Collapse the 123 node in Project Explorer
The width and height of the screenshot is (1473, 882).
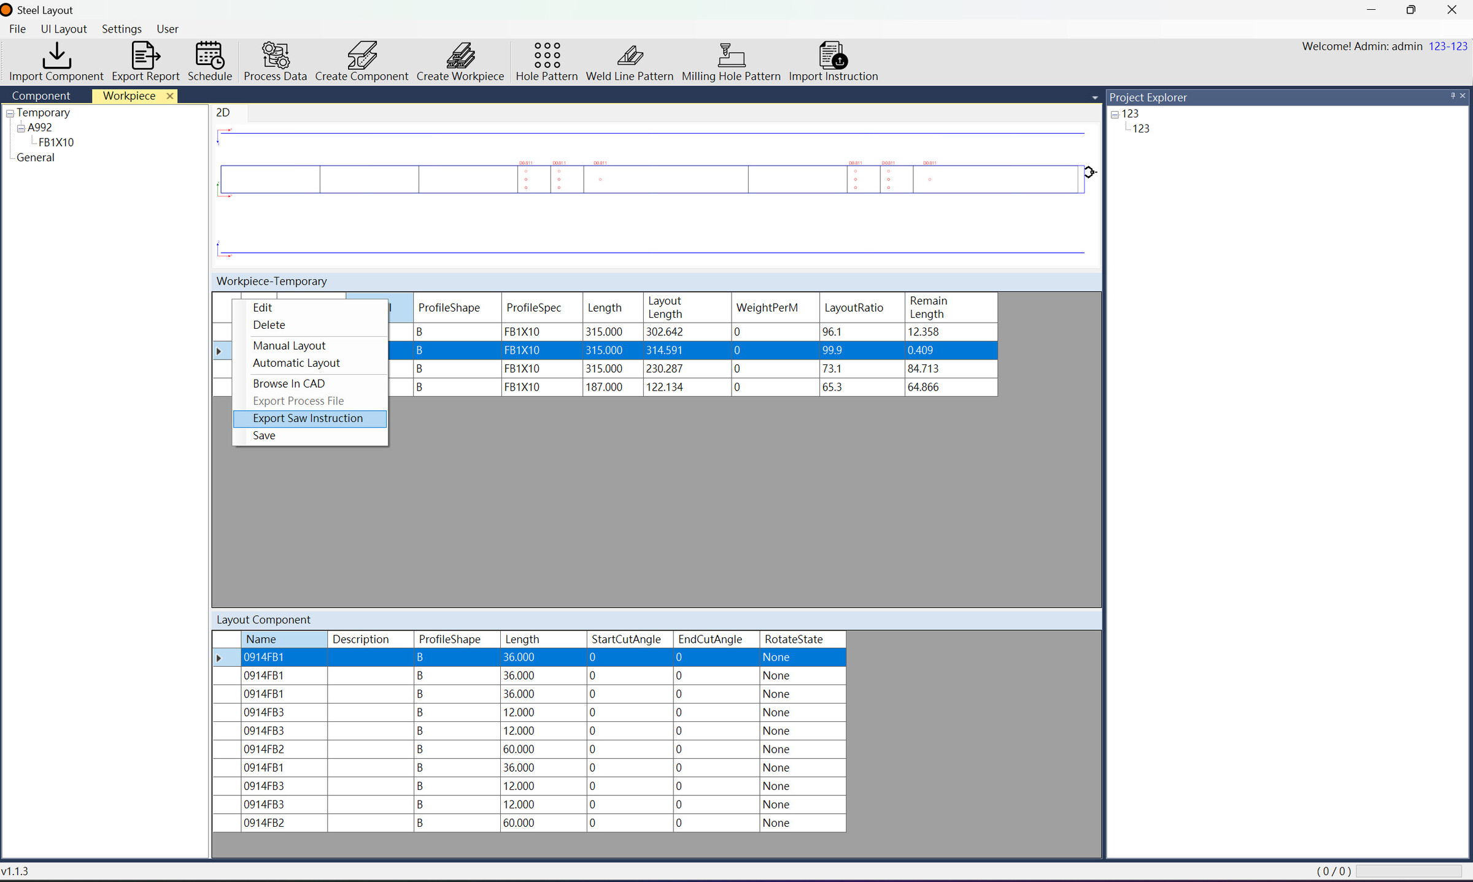(x=1115, y=115)
